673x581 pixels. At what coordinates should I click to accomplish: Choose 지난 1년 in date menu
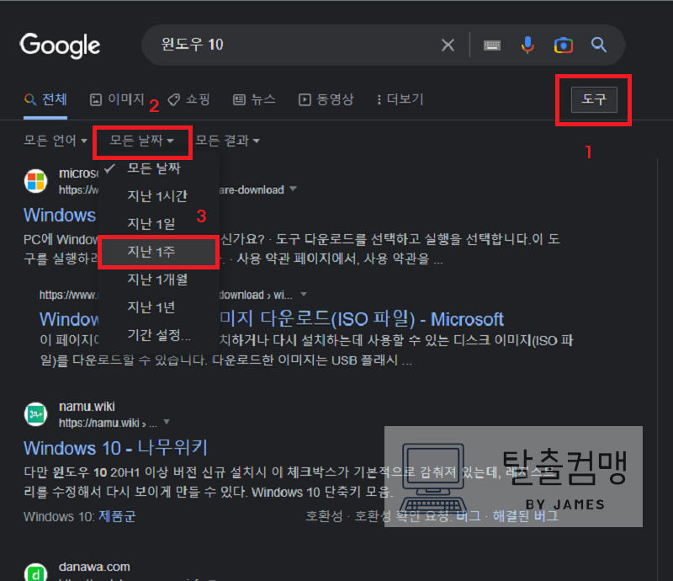[159, 307]
